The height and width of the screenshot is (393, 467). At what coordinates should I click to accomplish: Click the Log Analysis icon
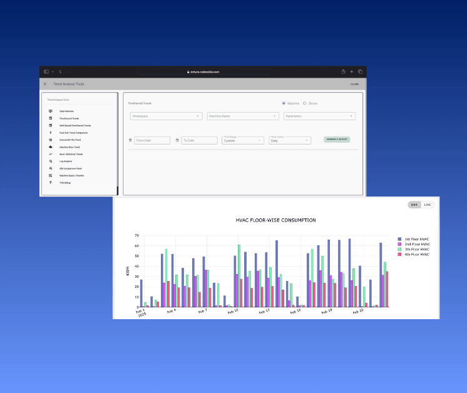(x=50, y=161)
